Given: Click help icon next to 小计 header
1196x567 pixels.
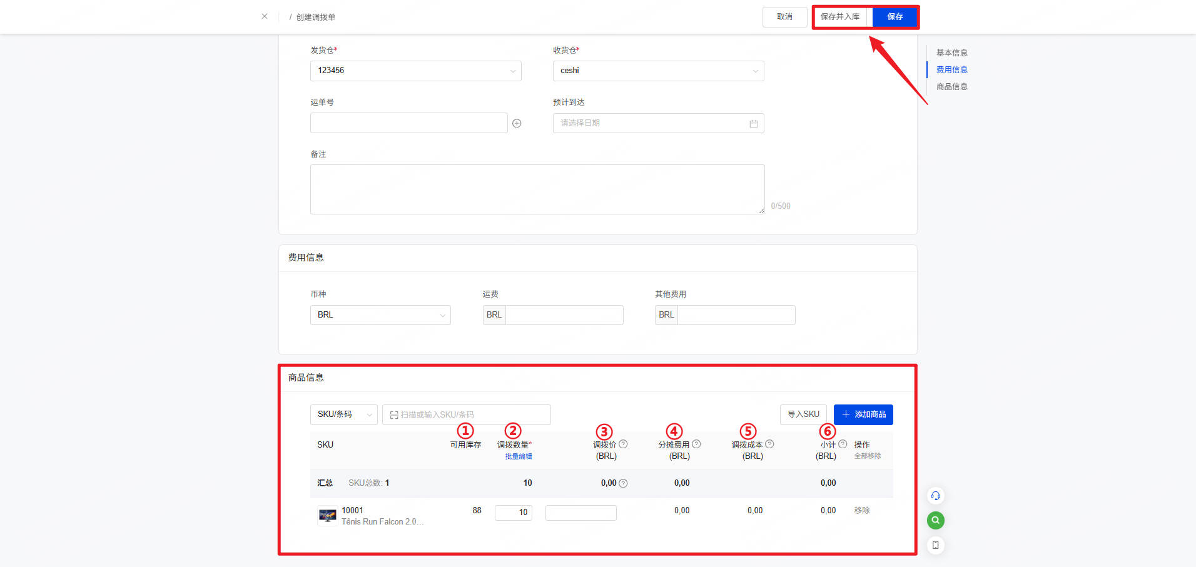Looking at the screenshot, I should point(843,444).
